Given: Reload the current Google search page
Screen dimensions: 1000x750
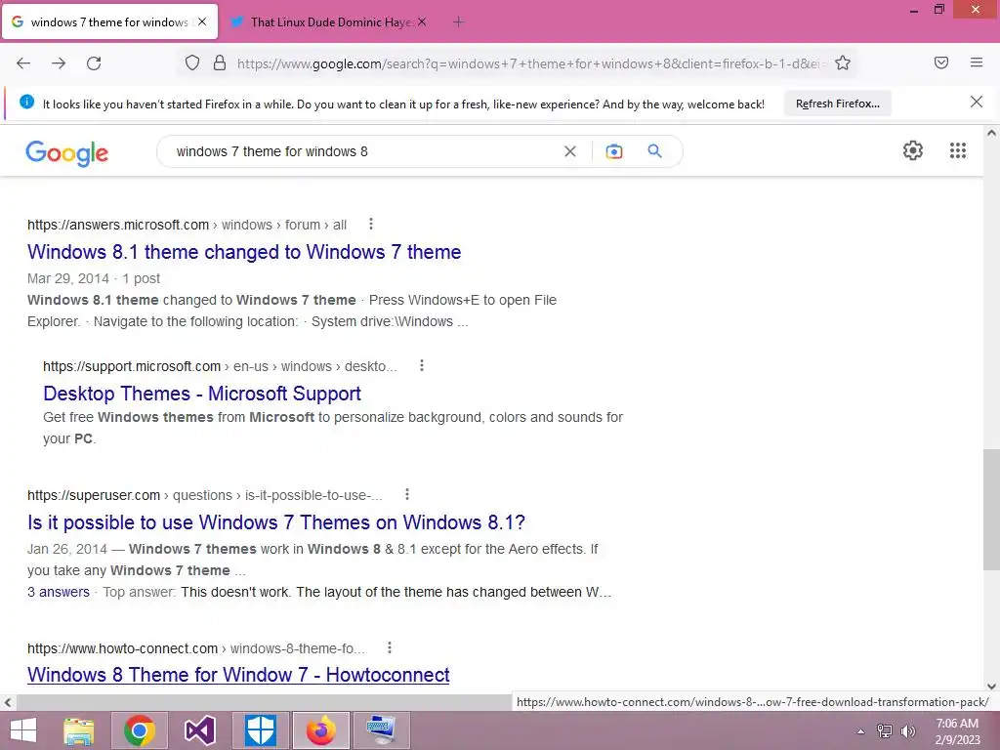Looking at the screenshot, I should coord(94,63).
